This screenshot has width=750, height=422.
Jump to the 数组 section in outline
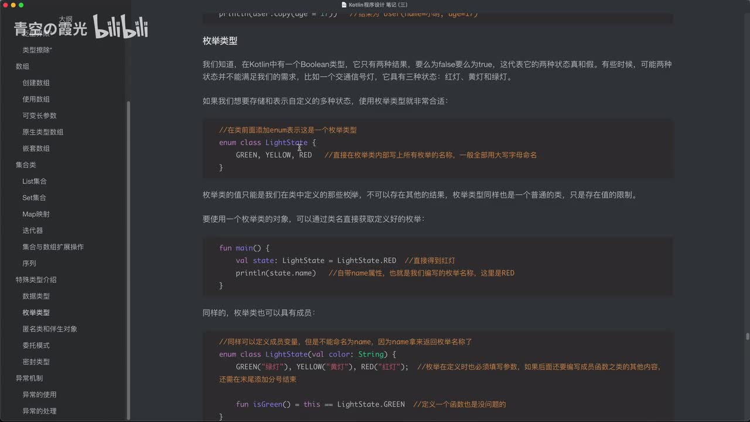22,66
